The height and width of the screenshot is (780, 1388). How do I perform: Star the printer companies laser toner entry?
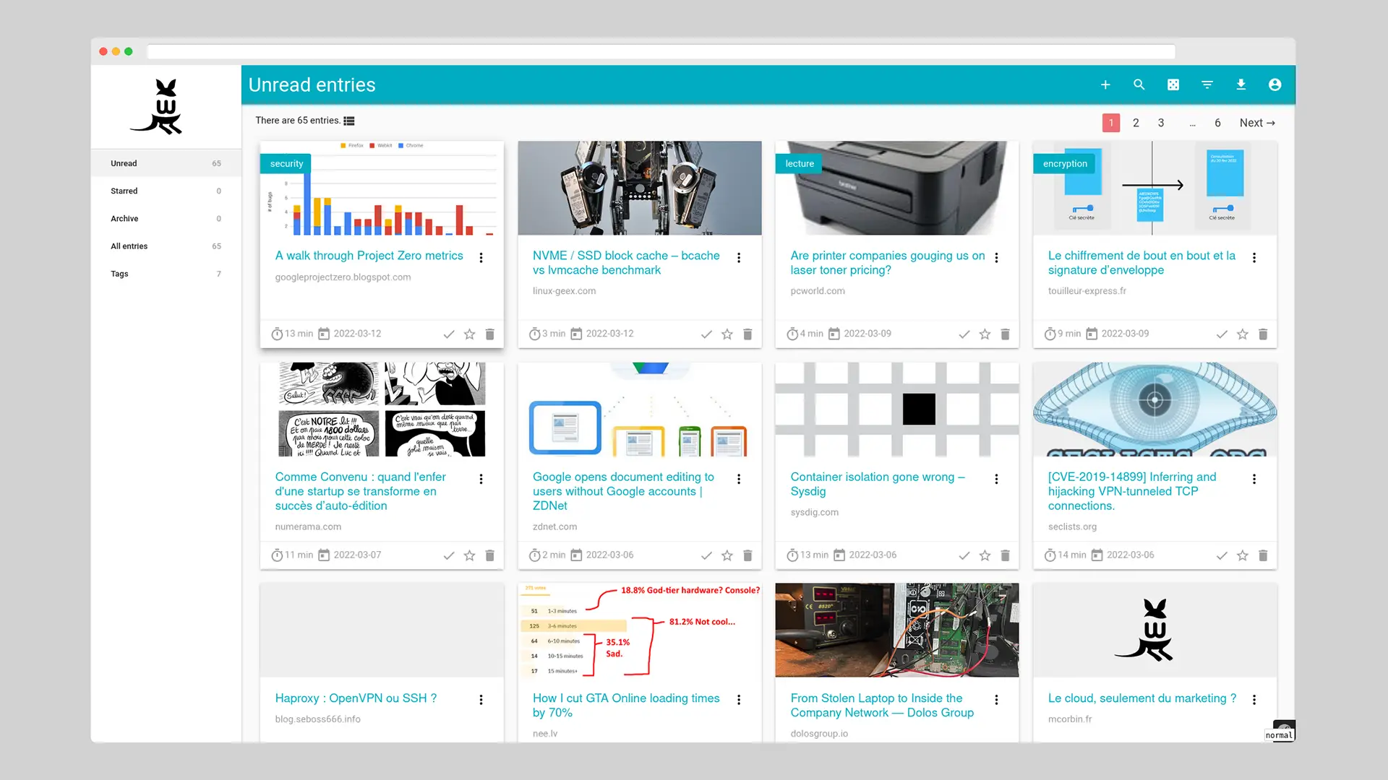point(985,334)
